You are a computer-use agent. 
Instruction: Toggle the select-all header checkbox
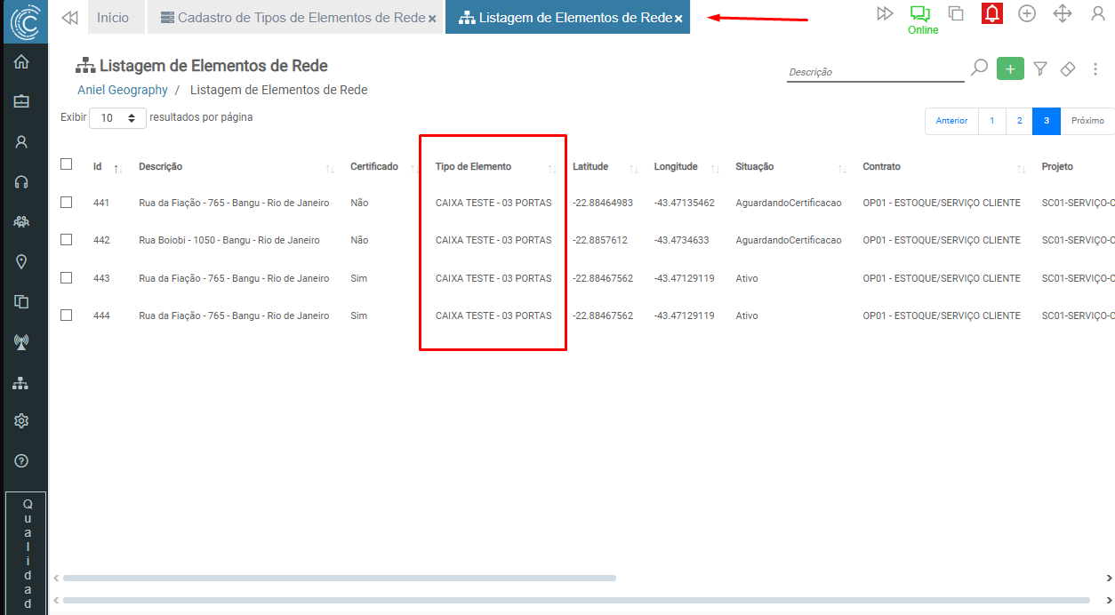[x=66, y=164]
